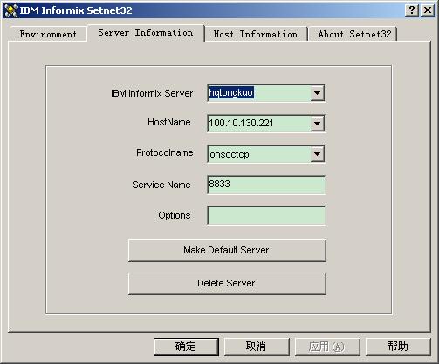Confirm with the 确定 button
This screenshot has height=364, width=439.
[186, 347]
